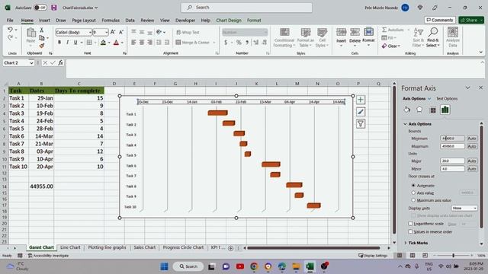Image resolution: width=488 pixels, height=274 pixels.
Task: Click the Chart Styles paintbrush button
Action: [361, 112]
